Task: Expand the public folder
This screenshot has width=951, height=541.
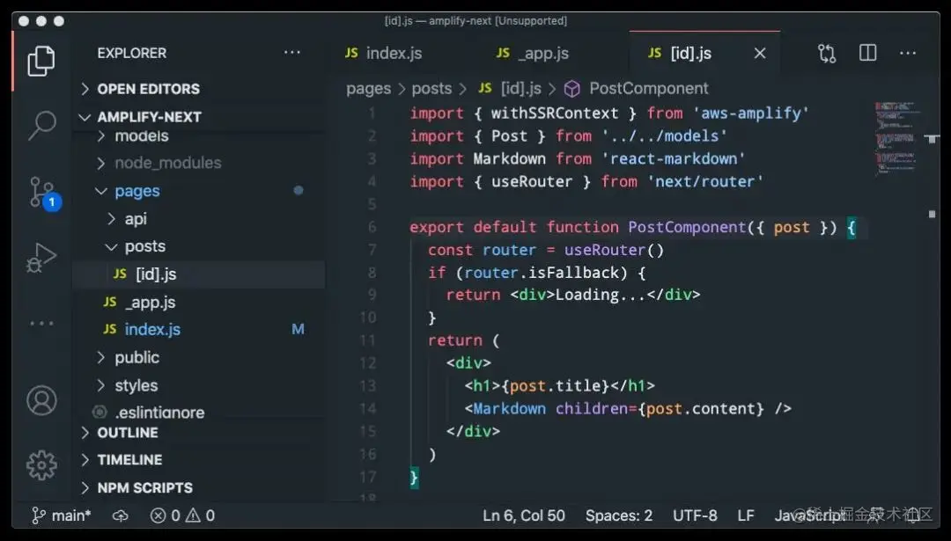Action: click(199, 357)
